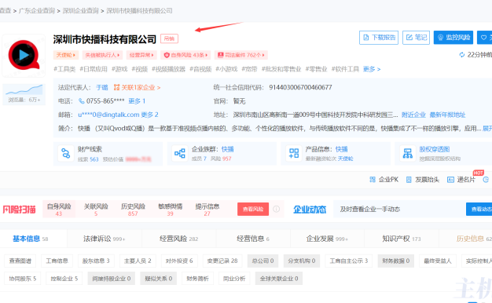Click the 对外投资 6 sub-tab
This screenshot has width=492, height=303.
tap(179, 261)
